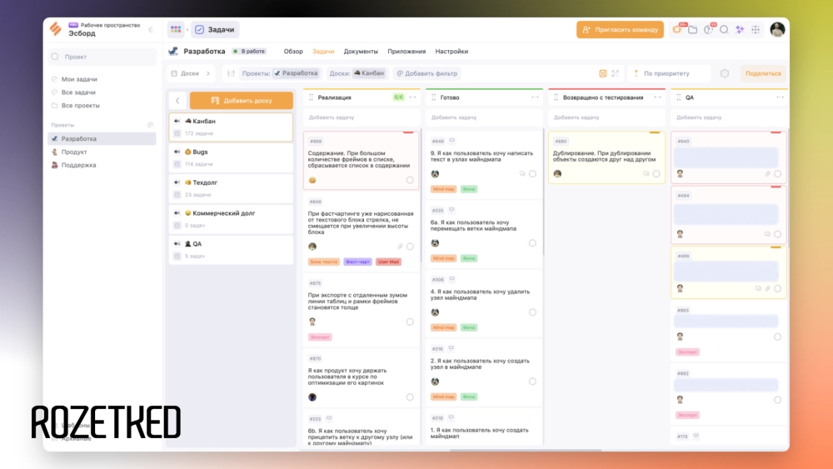The width and height of the screenshot is (833, 469).
Task: Collapse the boards panel with back chevron
Action: tap(177, 101)
